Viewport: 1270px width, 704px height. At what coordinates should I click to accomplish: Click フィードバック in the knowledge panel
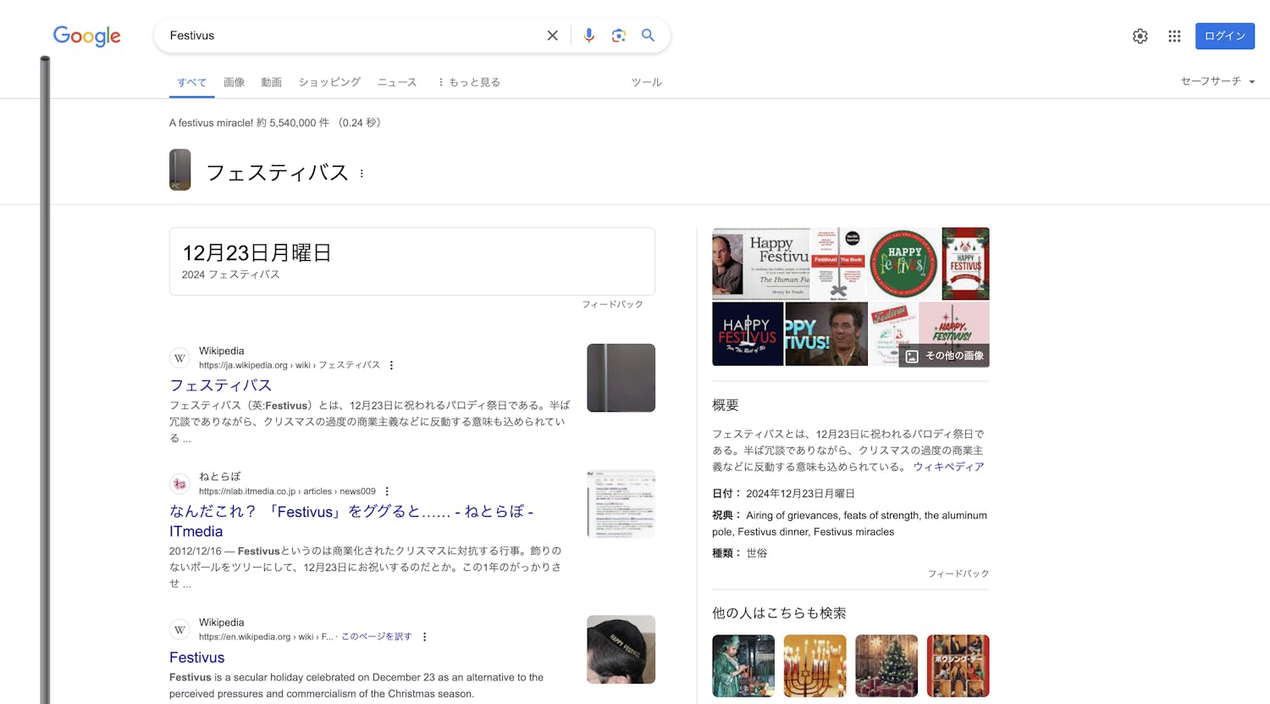958,574
